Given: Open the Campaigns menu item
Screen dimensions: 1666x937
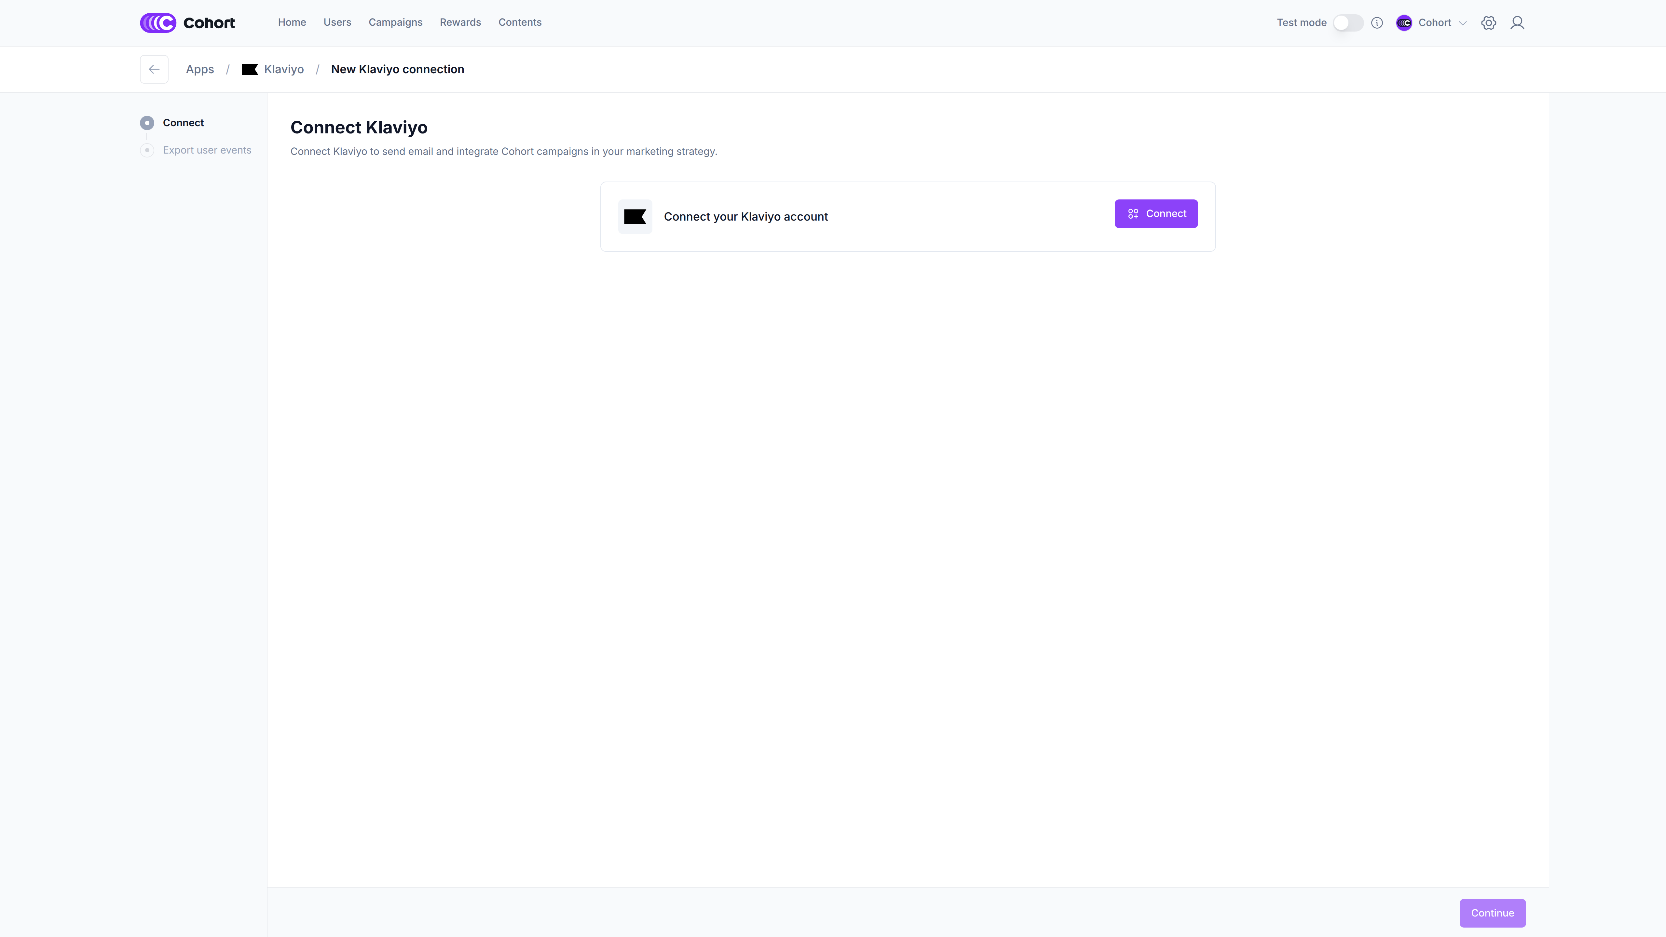Looking at the screenshot, I should point(395,22).
